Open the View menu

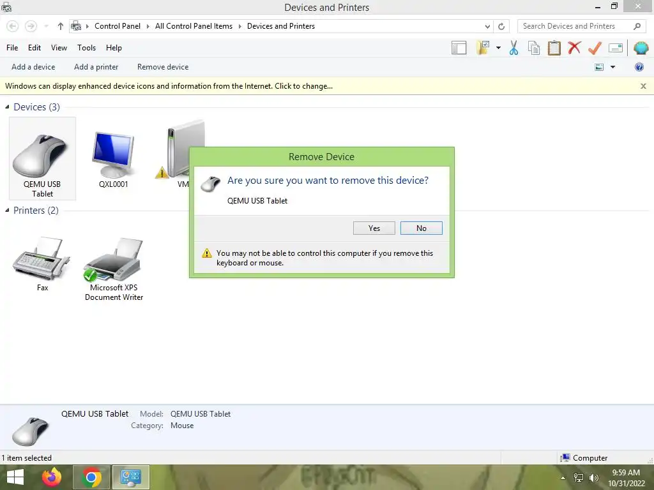(59, 47)
